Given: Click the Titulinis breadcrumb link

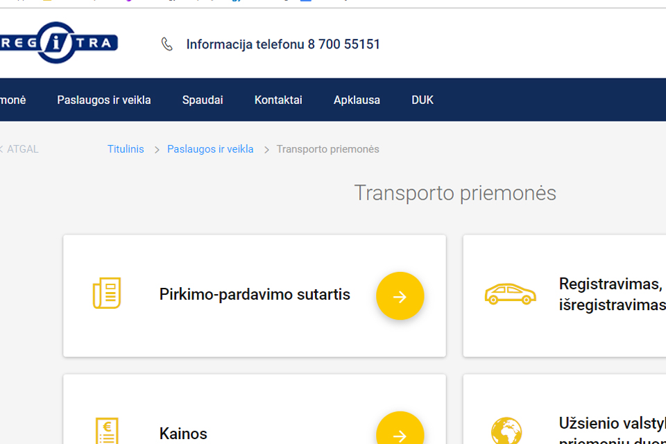Looking at the screenshot, I should [126, 149].
